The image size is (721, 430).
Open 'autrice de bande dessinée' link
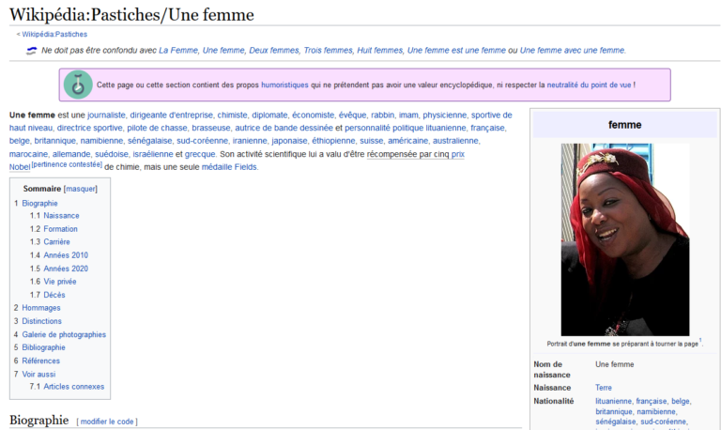pyautogui.click(x=284, y=128)
